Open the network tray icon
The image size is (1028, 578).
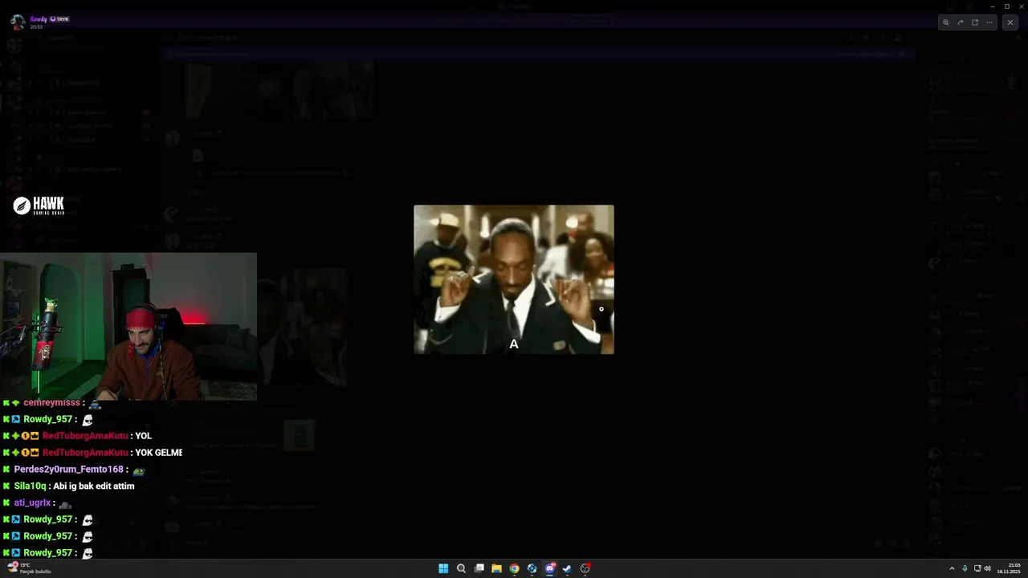977,568
